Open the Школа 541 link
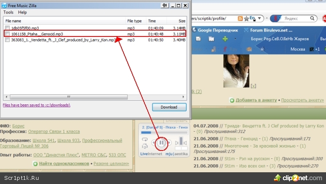The width and height of the screenshot is (326, 184). pos(44,140)
